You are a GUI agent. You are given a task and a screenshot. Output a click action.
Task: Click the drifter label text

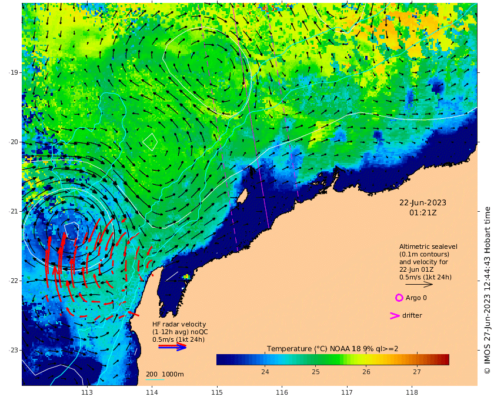click(x=412, y=315)
